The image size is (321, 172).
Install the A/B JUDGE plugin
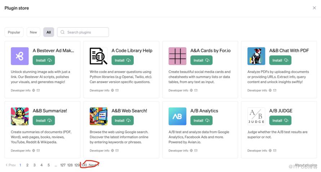[x=280, y=121]
